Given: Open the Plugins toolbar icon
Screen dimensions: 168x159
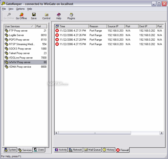Looking at the screenshot, I should pos(71,15).
